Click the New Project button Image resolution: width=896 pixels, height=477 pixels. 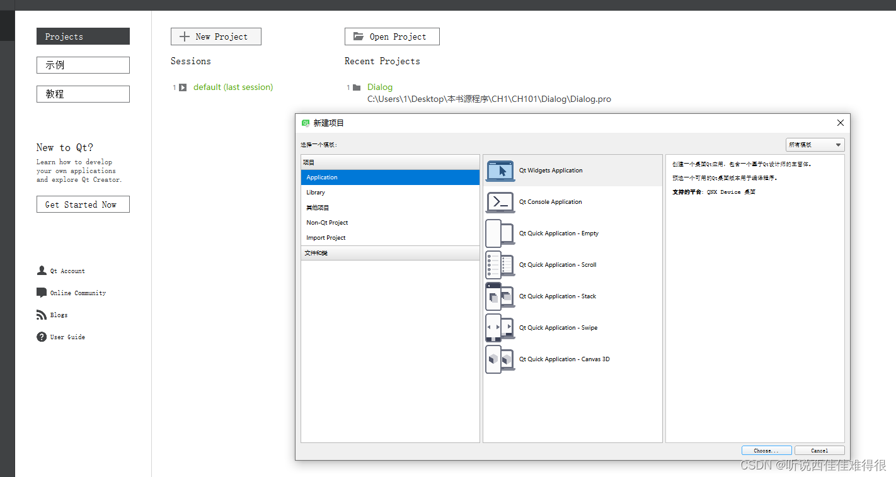[216, 36]
